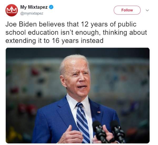Click the flag lapel pin on the jacket
This screenshot has width=158, height=145.
pyautogui.click(x=99, y=112)
